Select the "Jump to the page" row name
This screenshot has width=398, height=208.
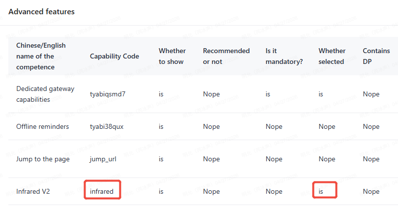(x=43, y=159)
